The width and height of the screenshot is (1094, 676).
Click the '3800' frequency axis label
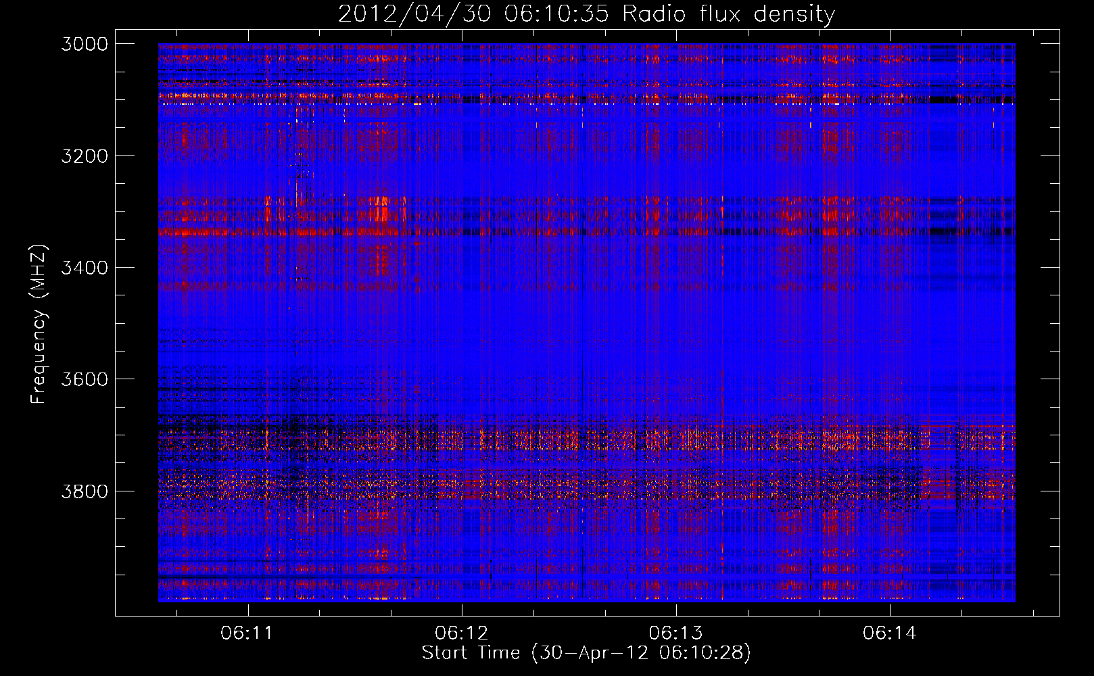(x=85, y=491)
